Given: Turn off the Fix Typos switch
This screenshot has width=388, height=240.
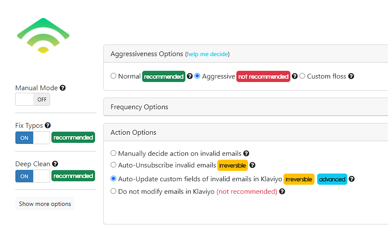Looking at the screenshot, I should [x=33, y=138].
